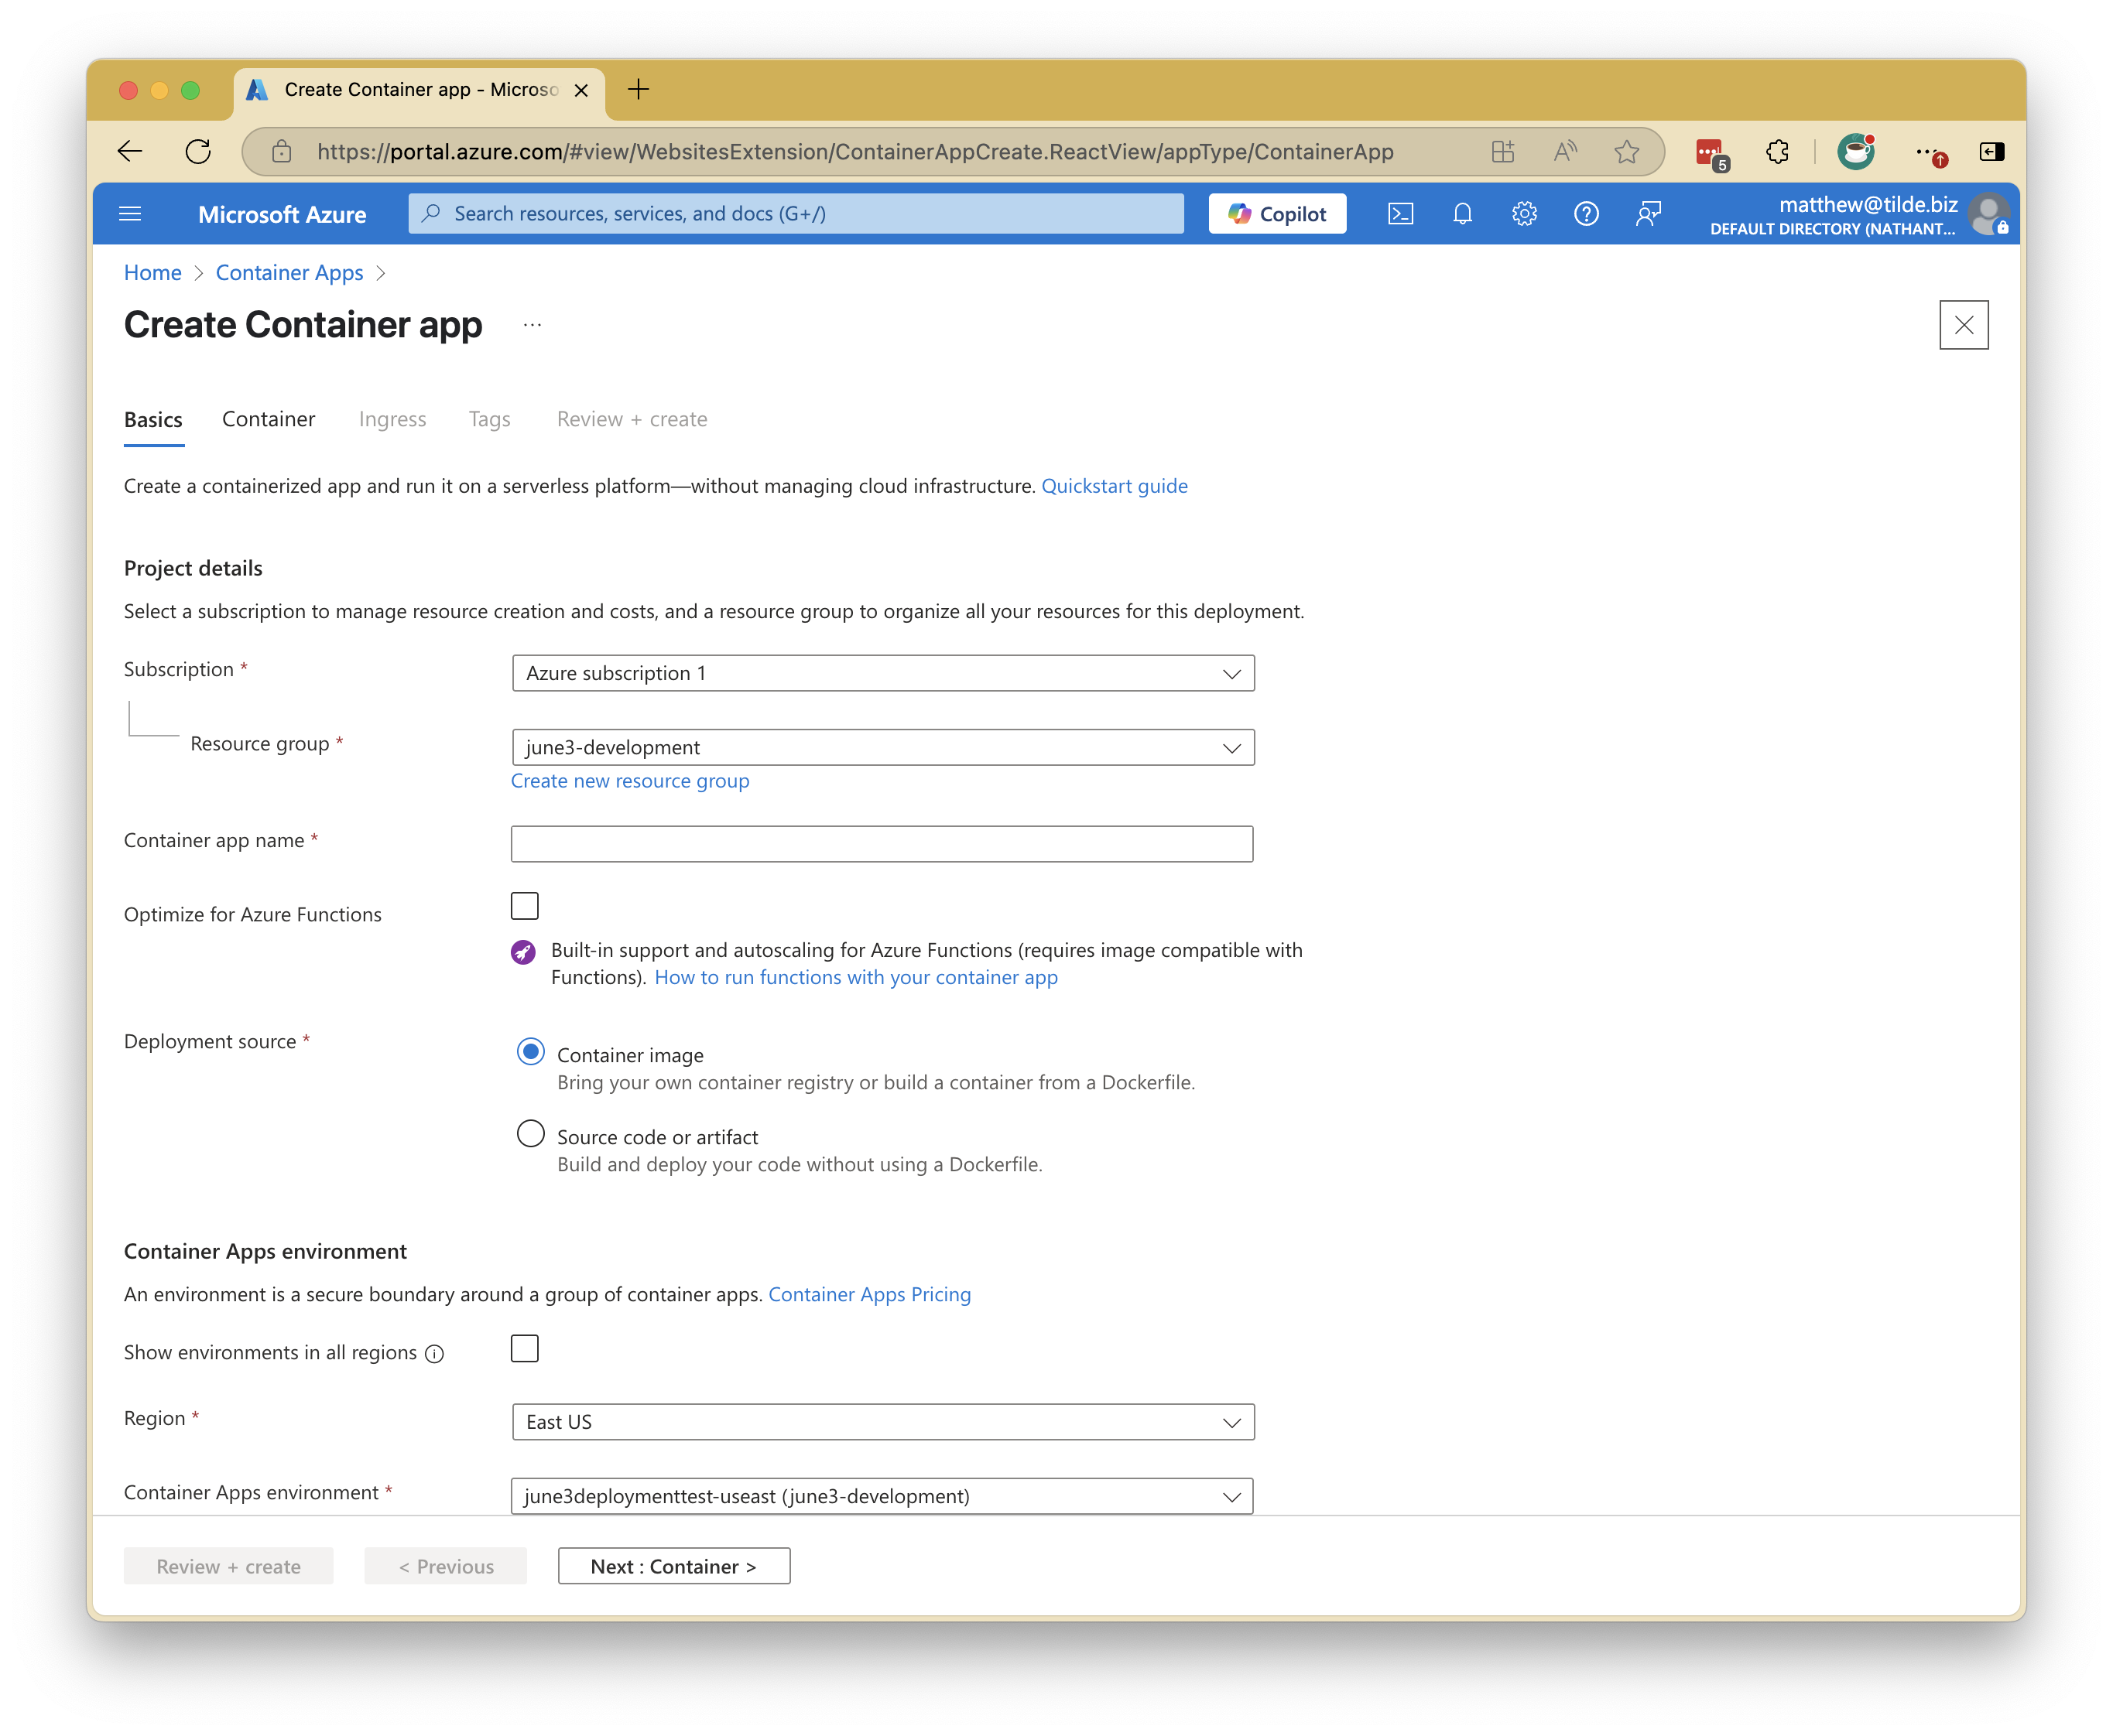This screenshot has width=2113, height=1736.
Task: Click the browser address bar URL
Action: [854, 151]
